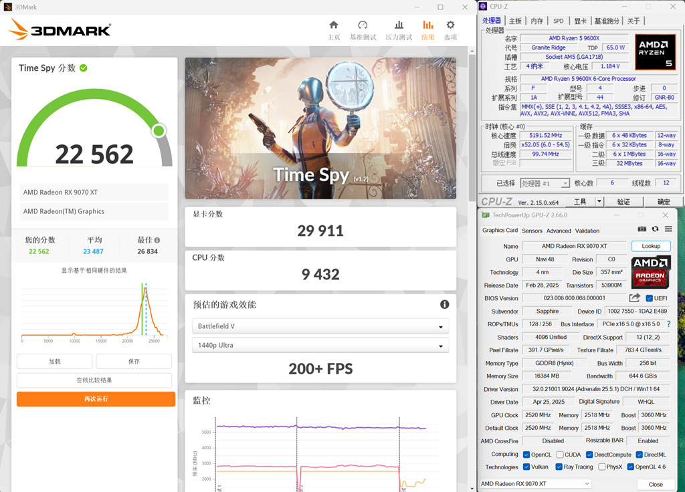Click the green verified checkmark beside Time Spy score
685x492 pixels.
[84, 68]
